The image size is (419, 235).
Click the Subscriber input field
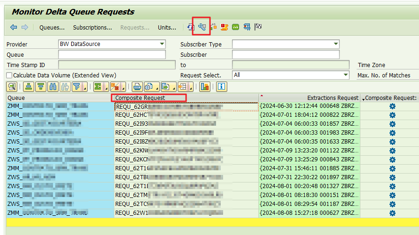pyautogui.click(x=286, y=54)
